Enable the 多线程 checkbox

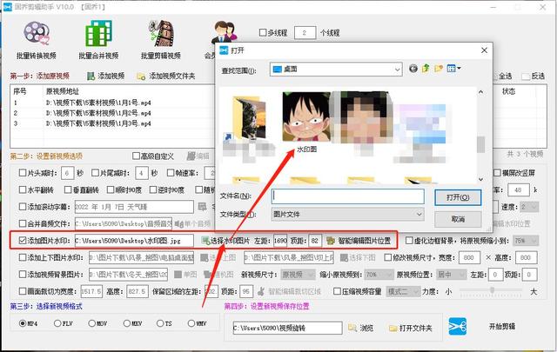click(x=263, y=33)
